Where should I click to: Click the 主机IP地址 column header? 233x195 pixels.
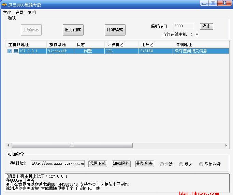click(26, 45)
